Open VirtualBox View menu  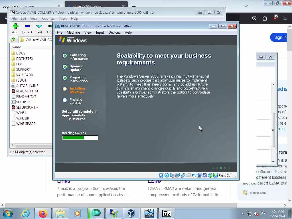click(x=88, y=33)
